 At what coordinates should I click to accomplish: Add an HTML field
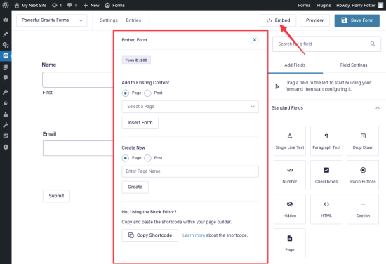tap(326, 209)
